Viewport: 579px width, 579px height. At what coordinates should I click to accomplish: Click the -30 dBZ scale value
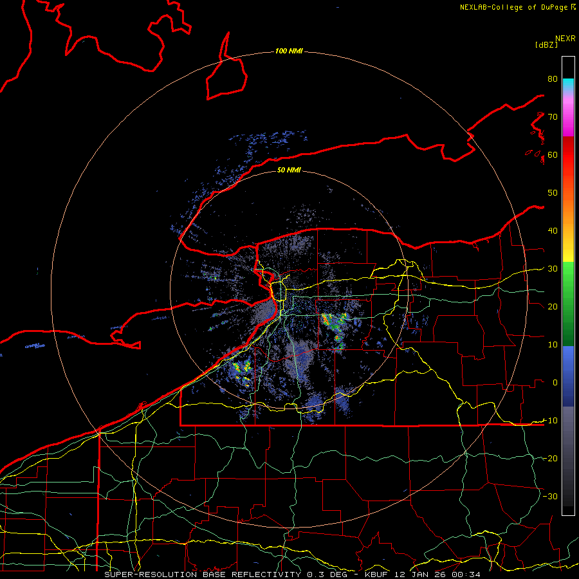[550, 496]
